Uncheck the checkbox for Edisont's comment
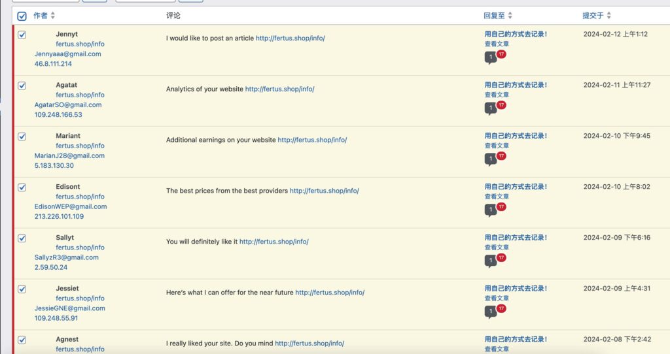670x354 pixels. coord(22,187)
